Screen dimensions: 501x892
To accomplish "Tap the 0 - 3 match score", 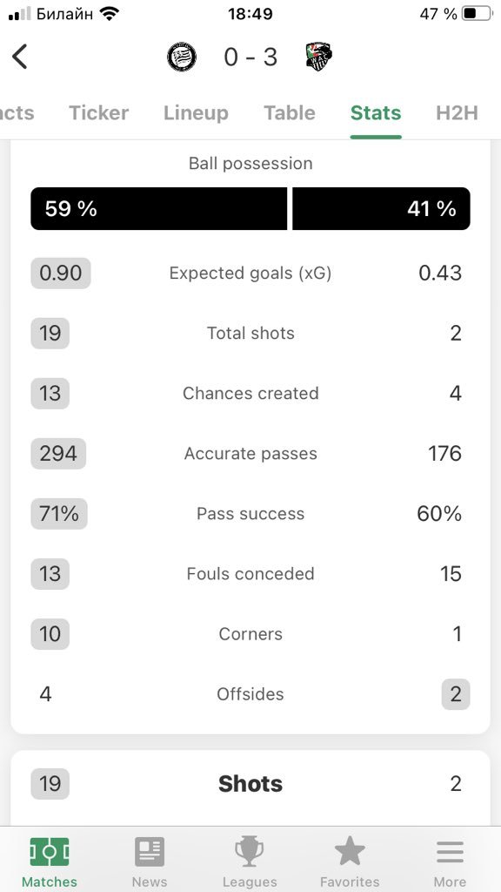I will [x=250, y=57].
